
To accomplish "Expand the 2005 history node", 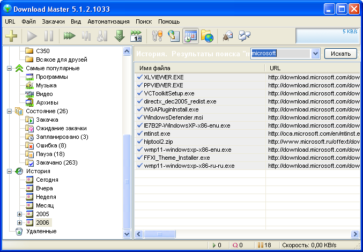I will (19, 214).
